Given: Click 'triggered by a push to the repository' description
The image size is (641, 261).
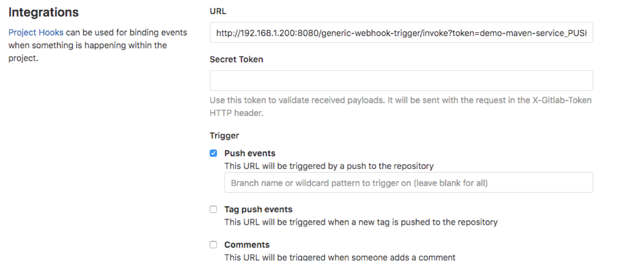Looking at the screenshot, I should click(x=329, y=166).
